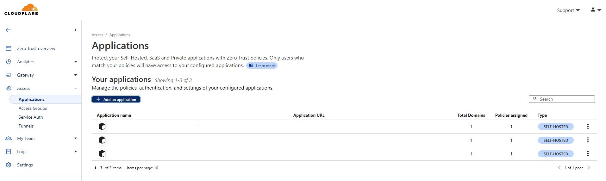
Task: Click SELF-HOSTED badge in first row
Action: coord(556,127)
